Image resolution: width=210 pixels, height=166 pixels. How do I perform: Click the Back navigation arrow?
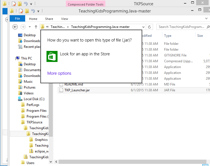click(x=15, y=27)
